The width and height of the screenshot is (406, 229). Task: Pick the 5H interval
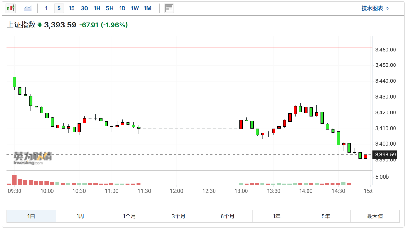110,8
